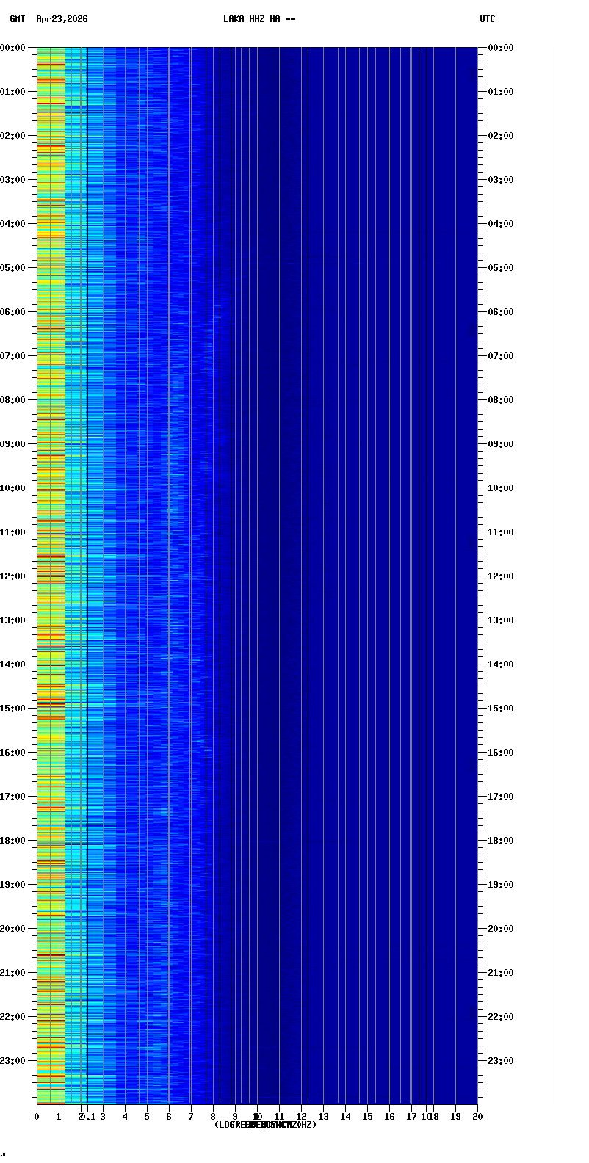This screenshot has height=1163, width=589.
Task: Select the 20 Hz label on frequency axis
Action: pos(477,1117)
